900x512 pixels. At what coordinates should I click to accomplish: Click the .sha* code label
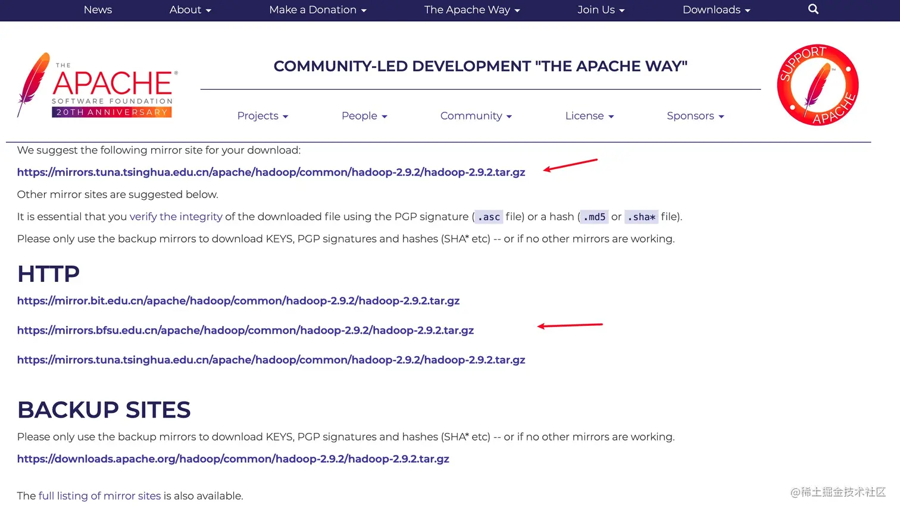point(641,217)
